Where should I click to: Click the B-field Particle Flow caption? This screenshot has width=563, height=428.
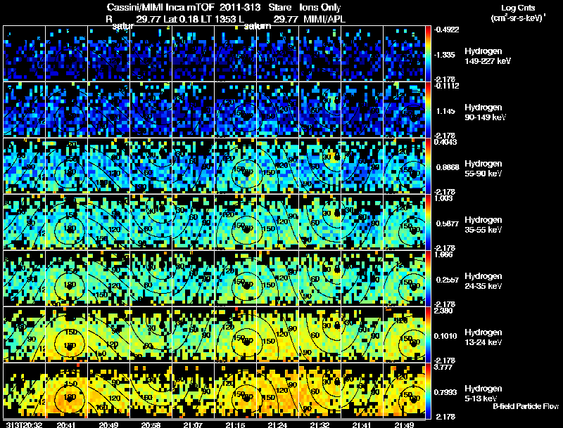pyautogui.click(x=526, y=406)
